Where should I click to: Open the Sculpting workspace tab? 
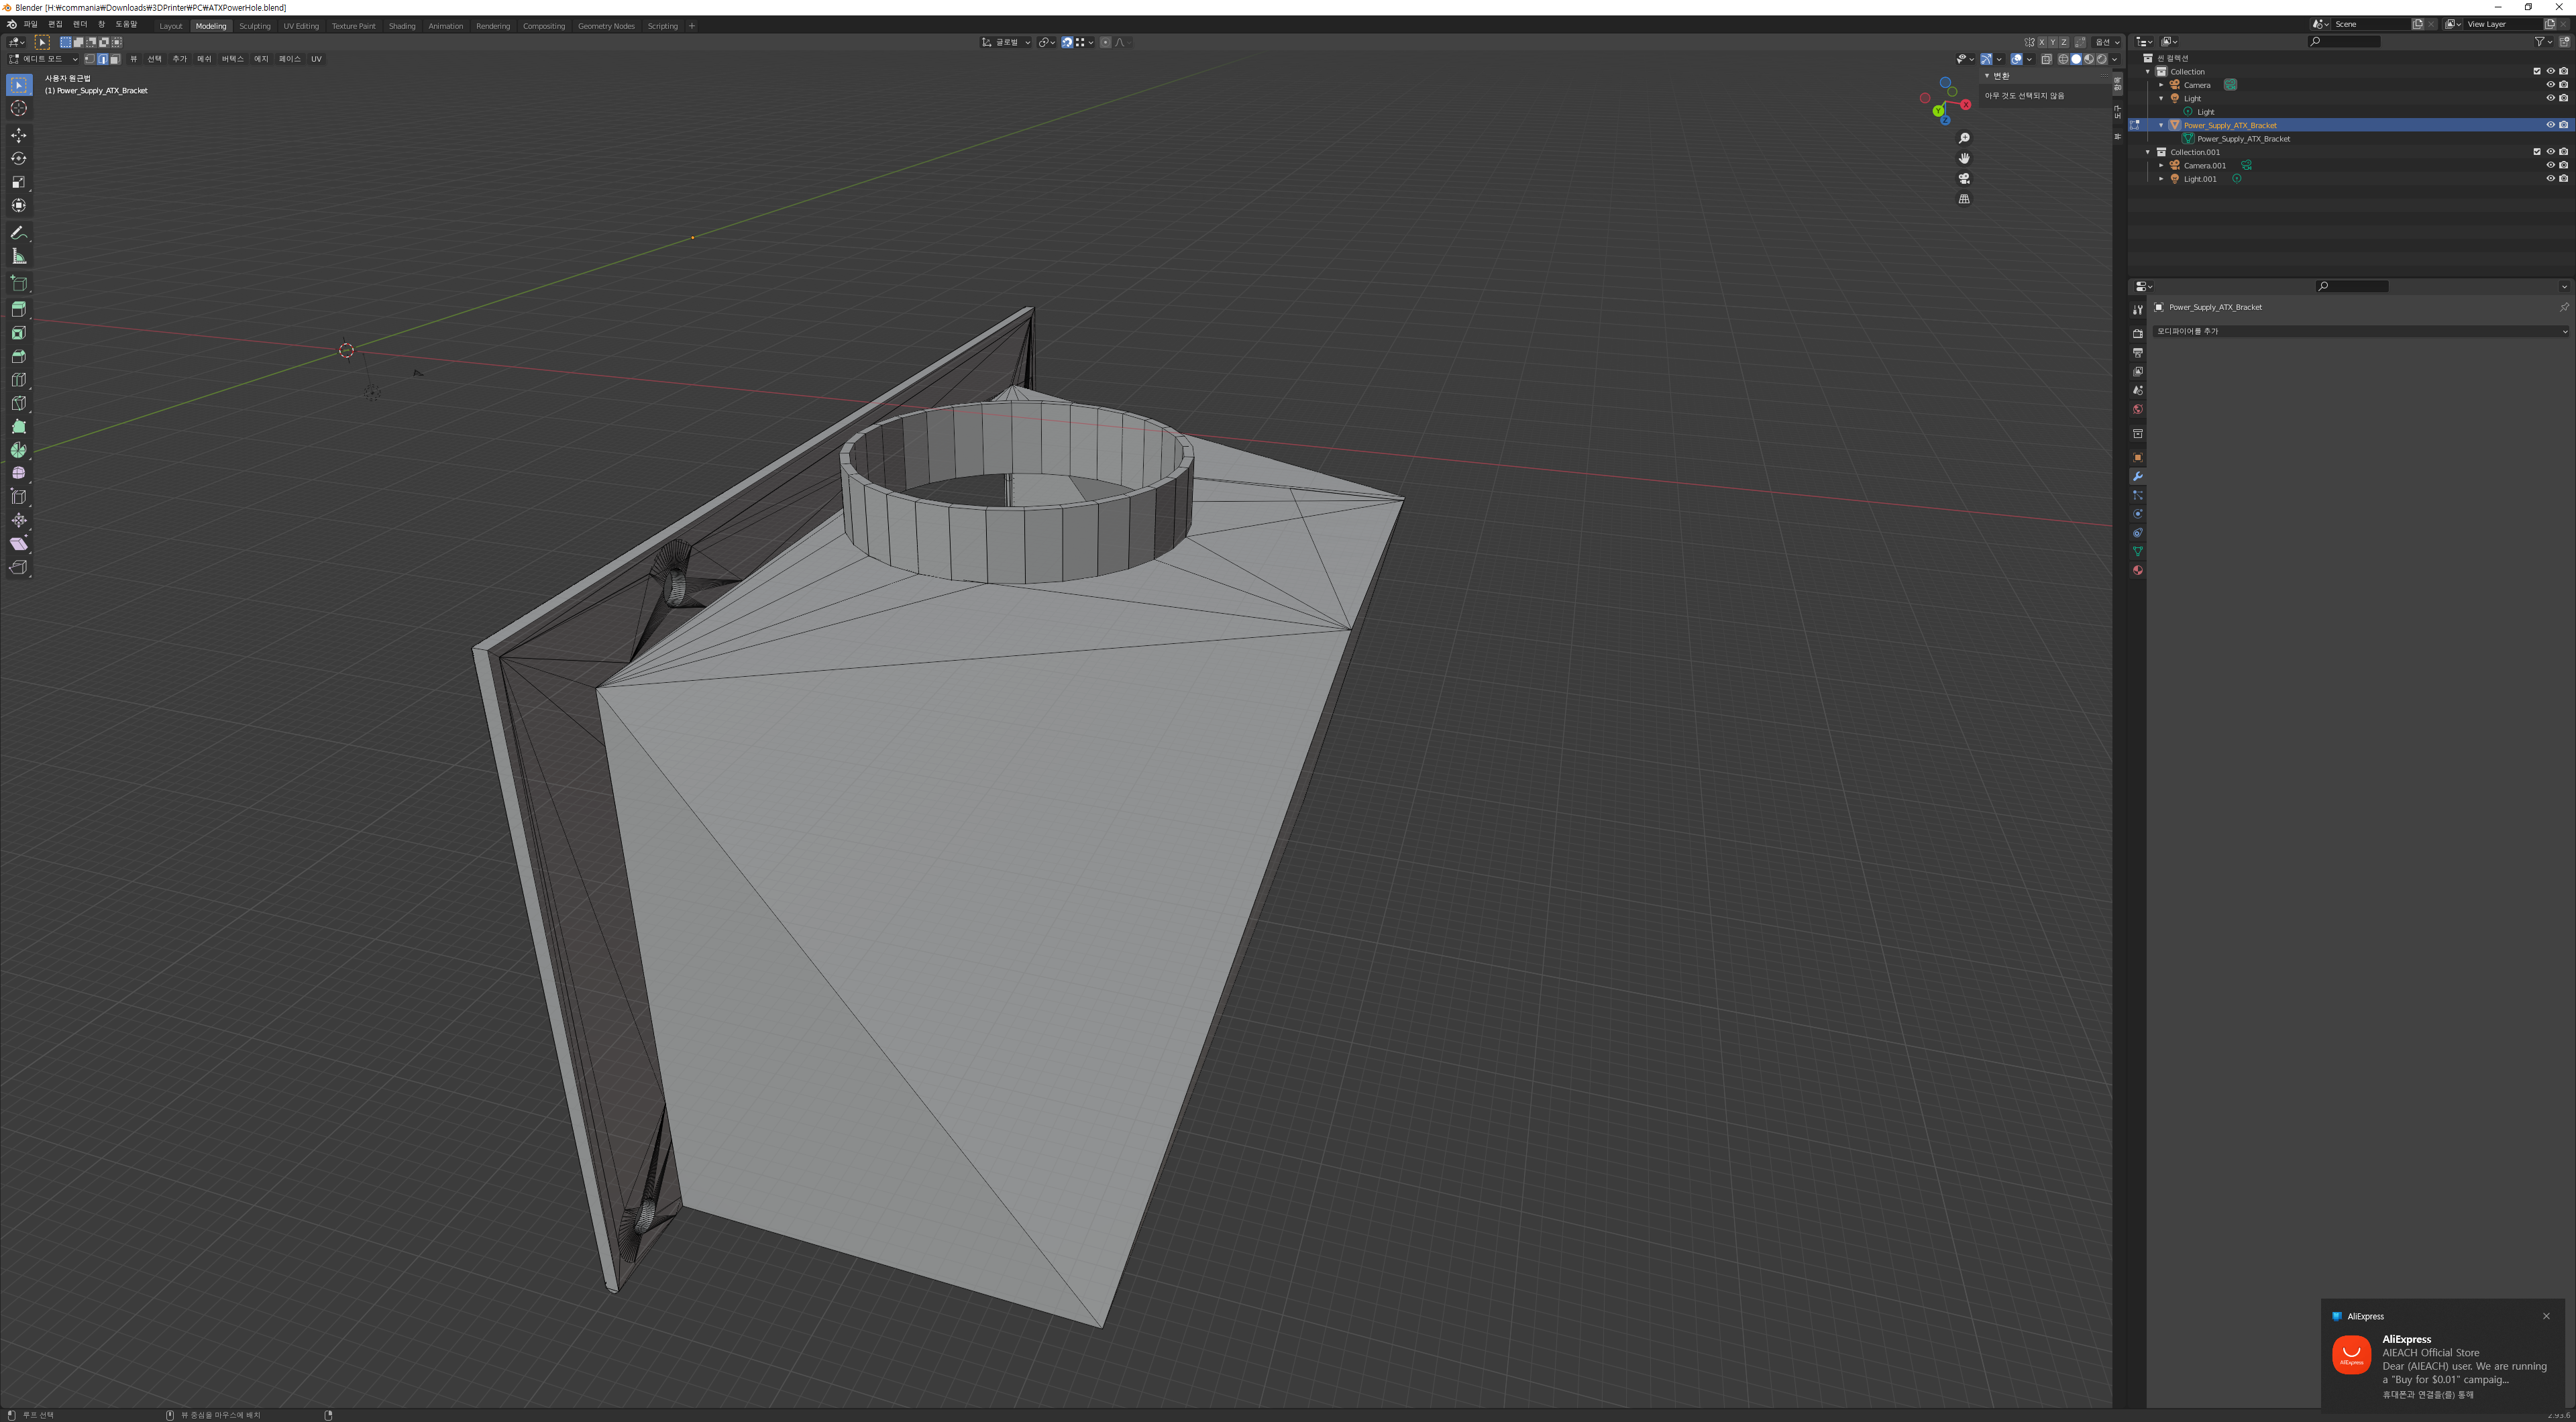(254, 26)
